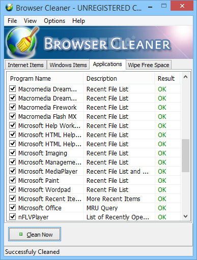
Task: Click the scrollbar up arrow
Action: 185,77
